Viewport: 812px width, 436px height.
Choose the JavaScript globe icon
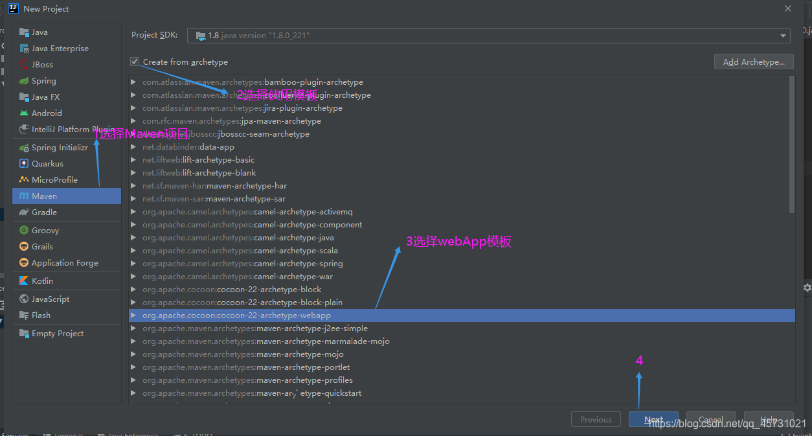click(24, 299)
